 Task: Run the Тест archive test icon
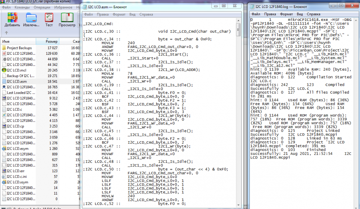click(49, 19)
